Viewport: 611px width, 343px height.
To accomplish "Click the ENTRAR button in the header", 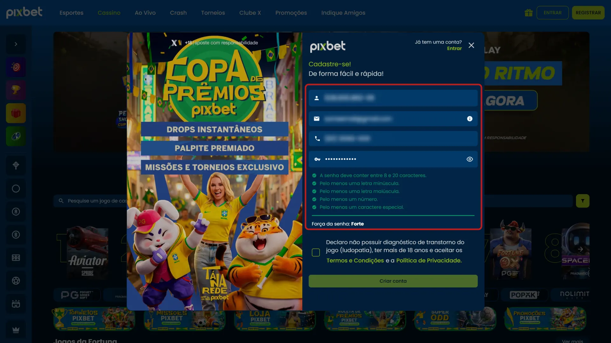I will [552, 13].
